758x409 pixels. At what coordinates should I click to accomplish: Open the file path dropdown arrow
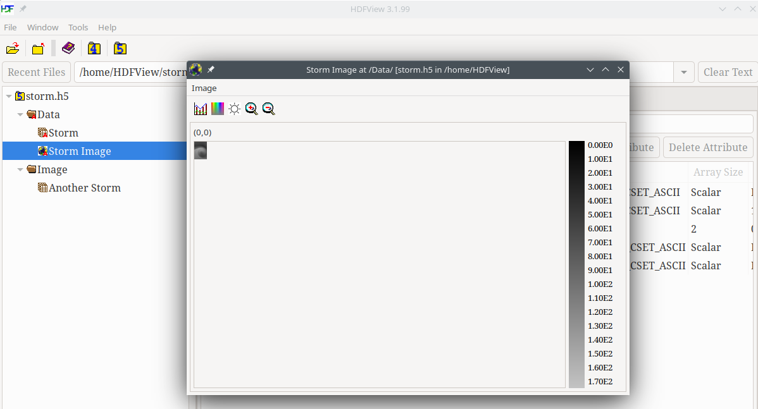[683, 72]
